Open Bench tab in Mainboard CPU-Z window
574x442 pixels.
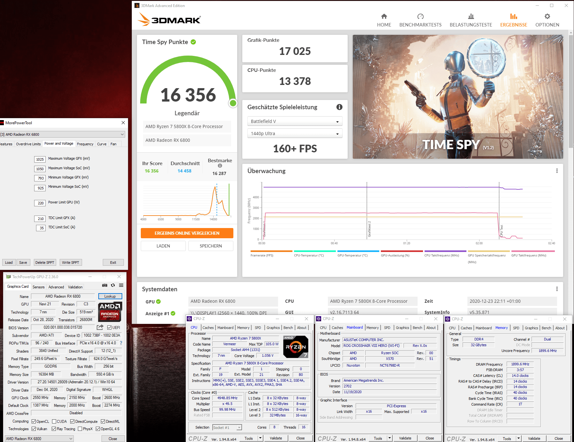[x=417, y=328]
